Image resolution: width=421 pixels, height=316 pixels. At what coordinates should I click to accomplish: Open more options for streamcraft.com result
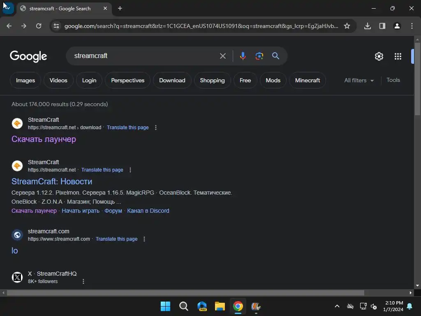point(144,239)
